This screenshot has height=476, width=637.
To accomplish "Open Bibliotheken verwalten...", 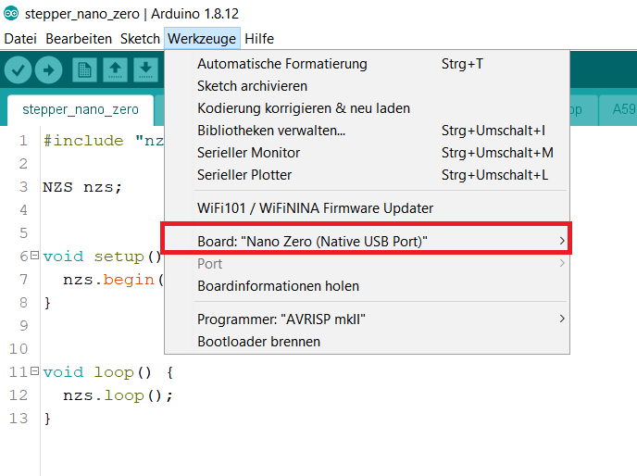I will point(367,131).
